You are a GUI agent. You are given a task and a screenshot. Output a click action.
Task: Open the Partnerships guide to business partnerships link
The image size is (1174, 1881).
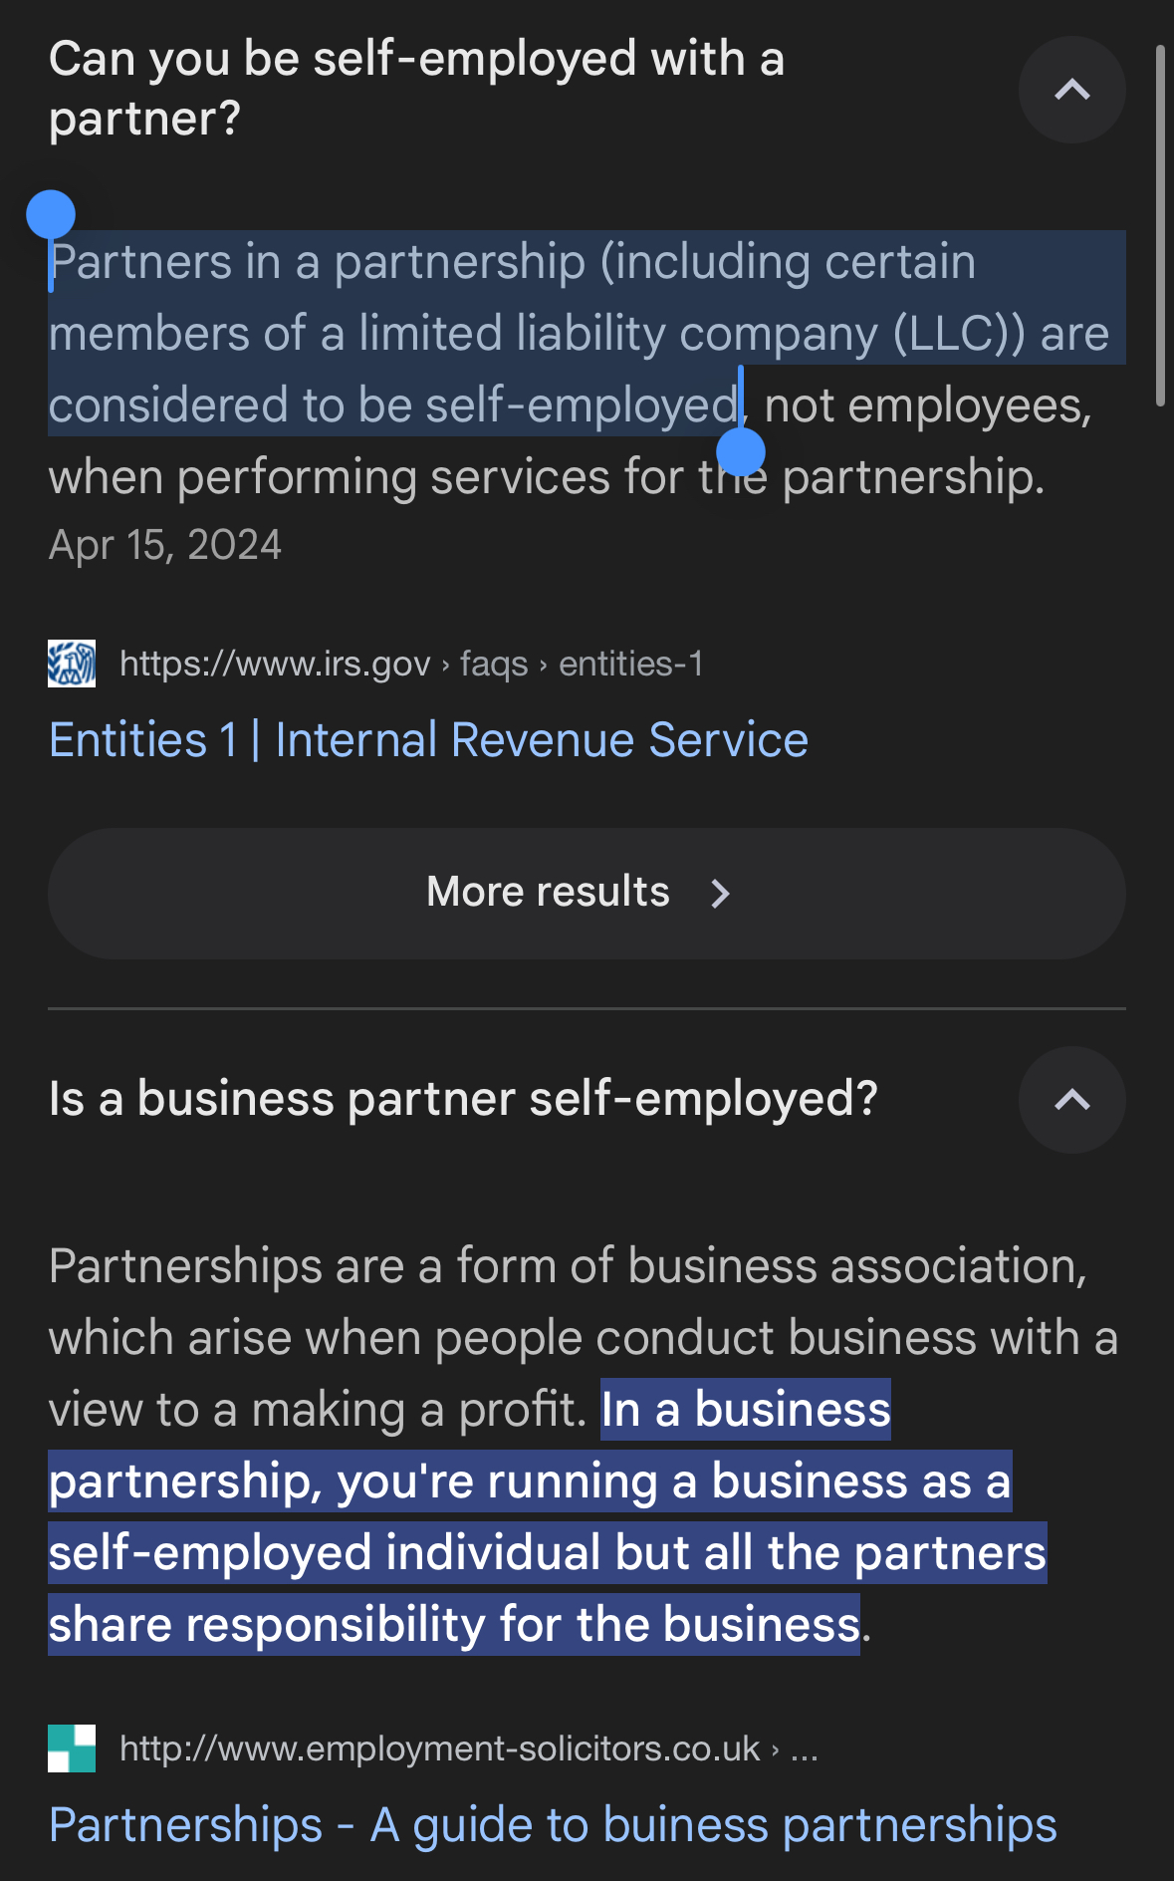[553, 1825]
